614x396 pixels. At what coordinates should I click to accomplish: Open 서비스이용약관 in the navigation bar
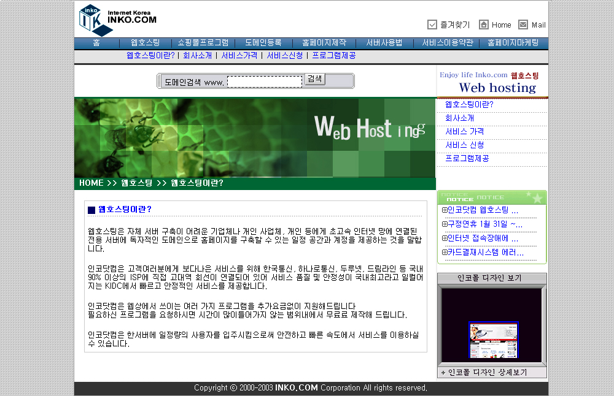point(448,43)
